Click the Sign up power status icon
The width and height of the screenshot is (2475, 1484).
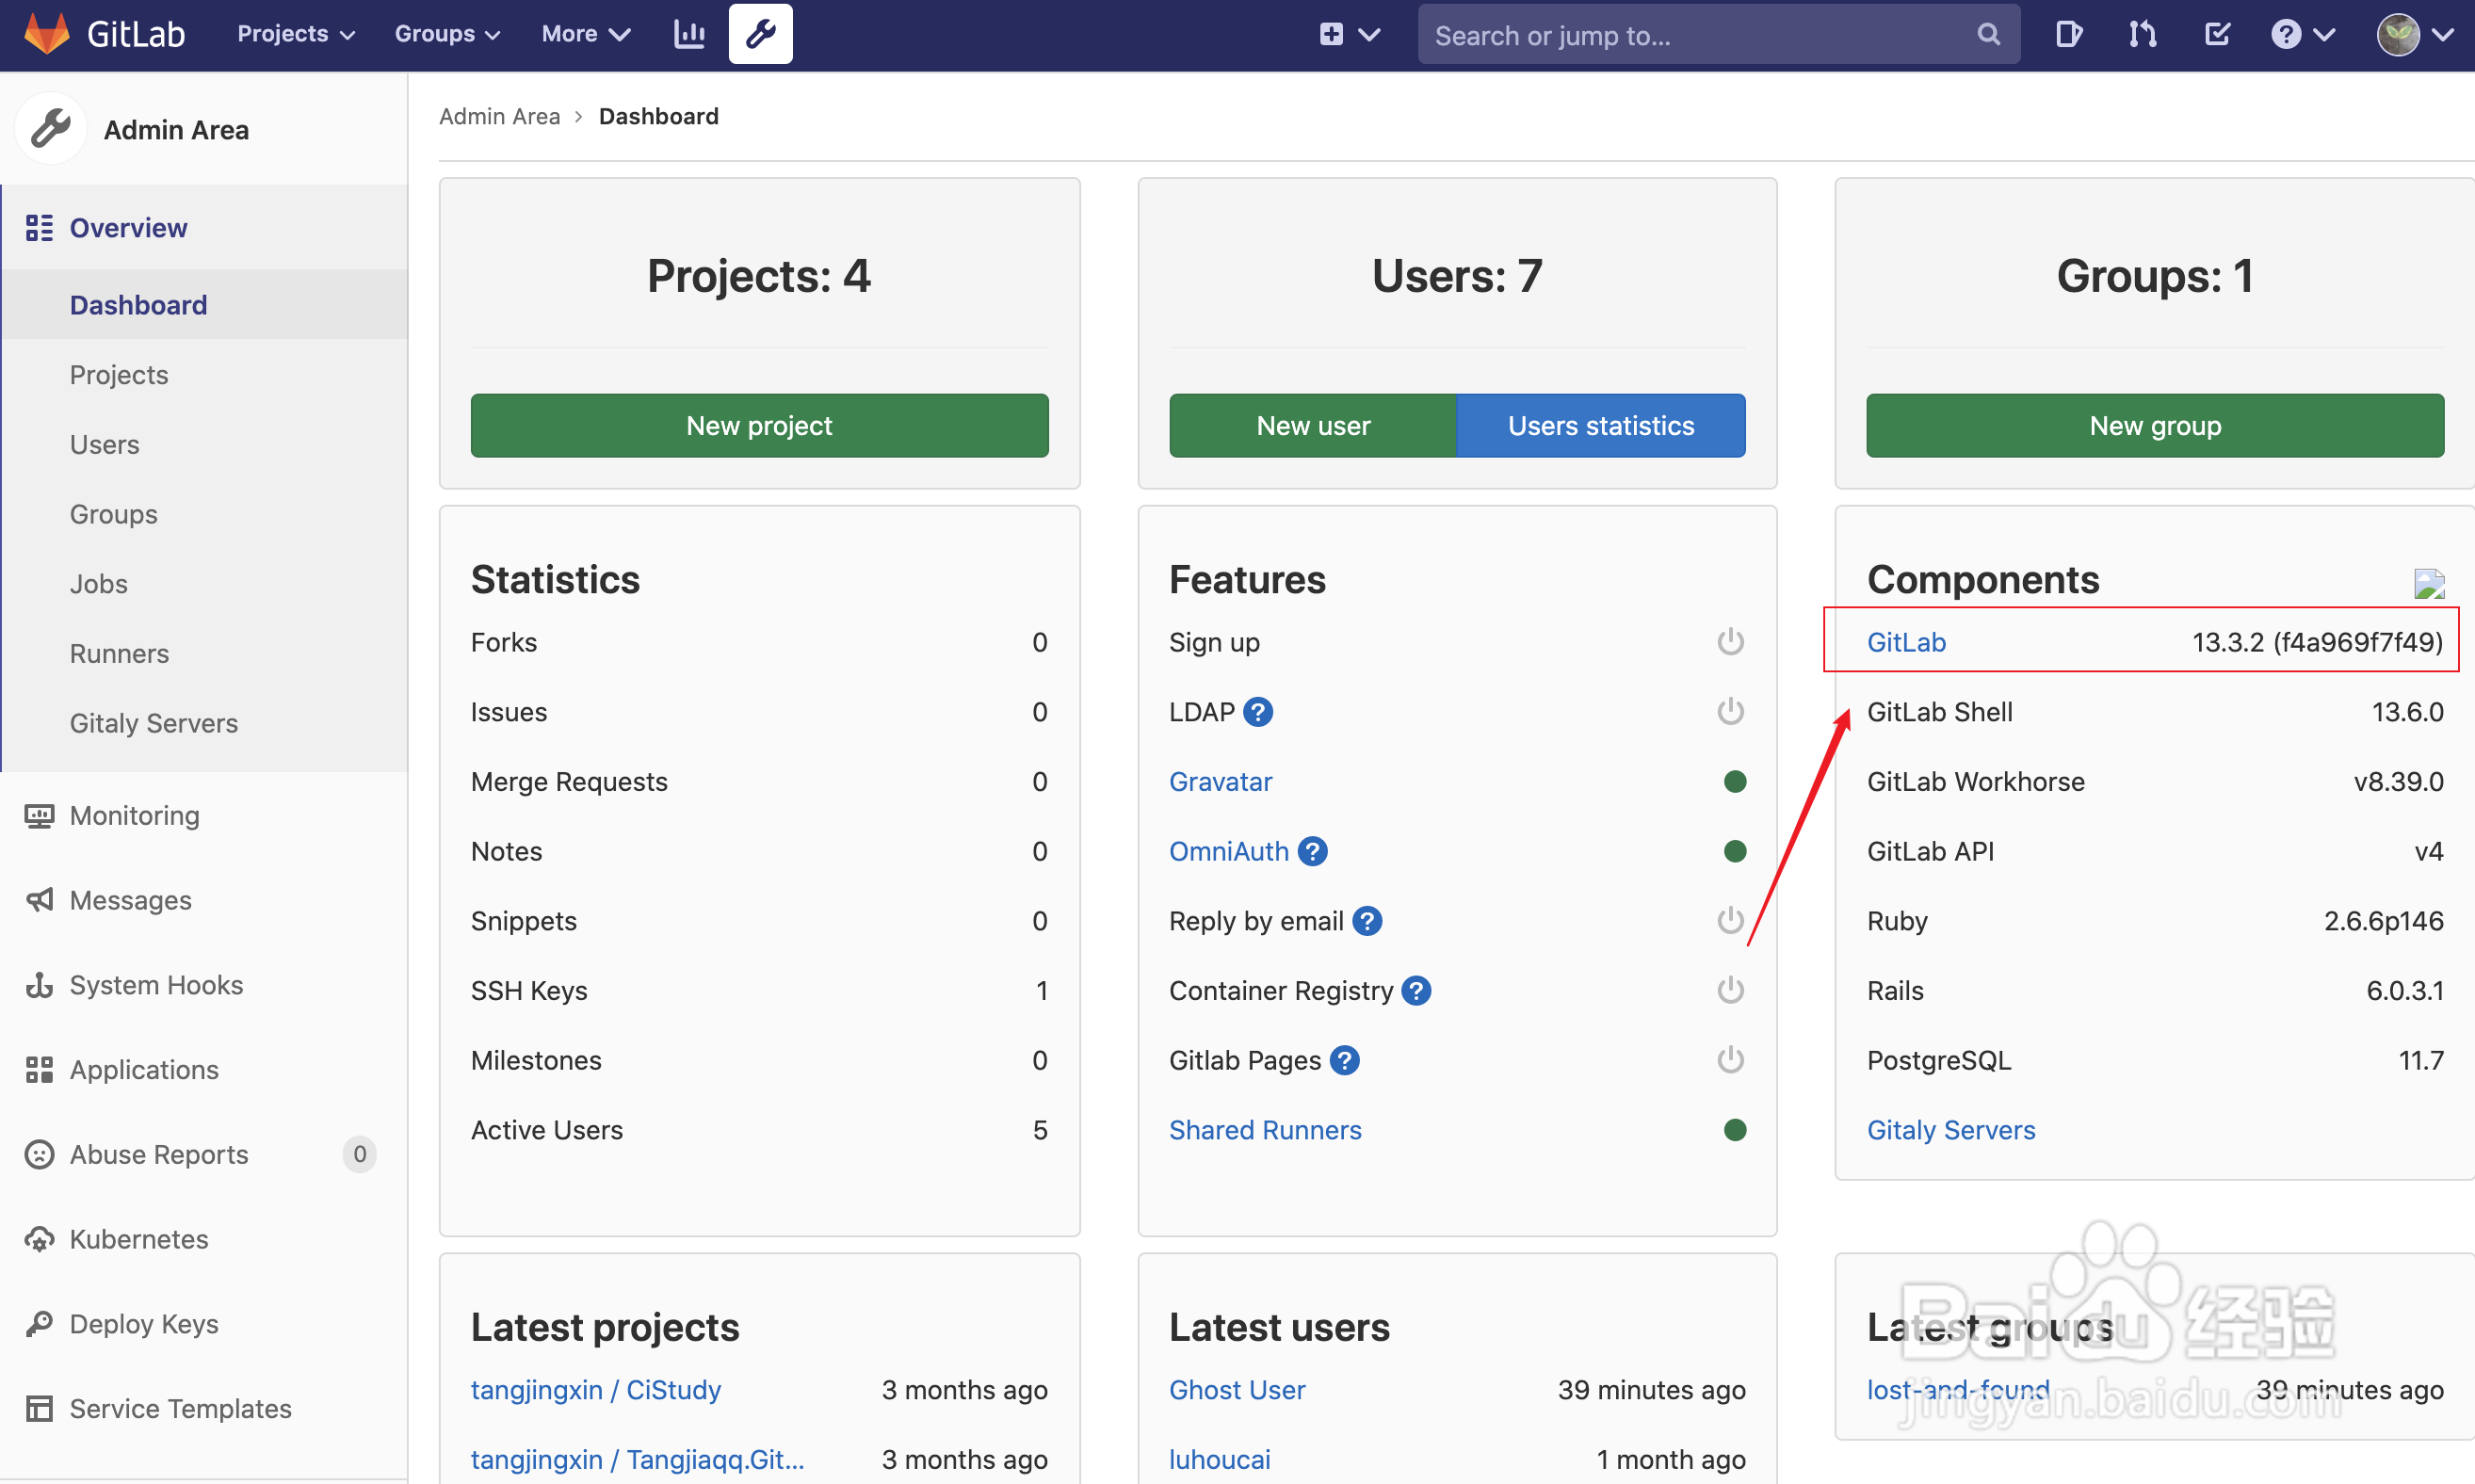[x=1730, y=642]
